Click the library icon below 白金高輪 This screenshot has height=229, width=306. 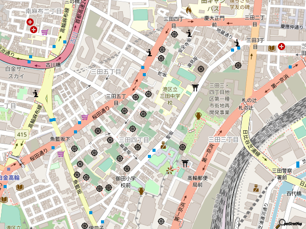click(x=19, y=188)
